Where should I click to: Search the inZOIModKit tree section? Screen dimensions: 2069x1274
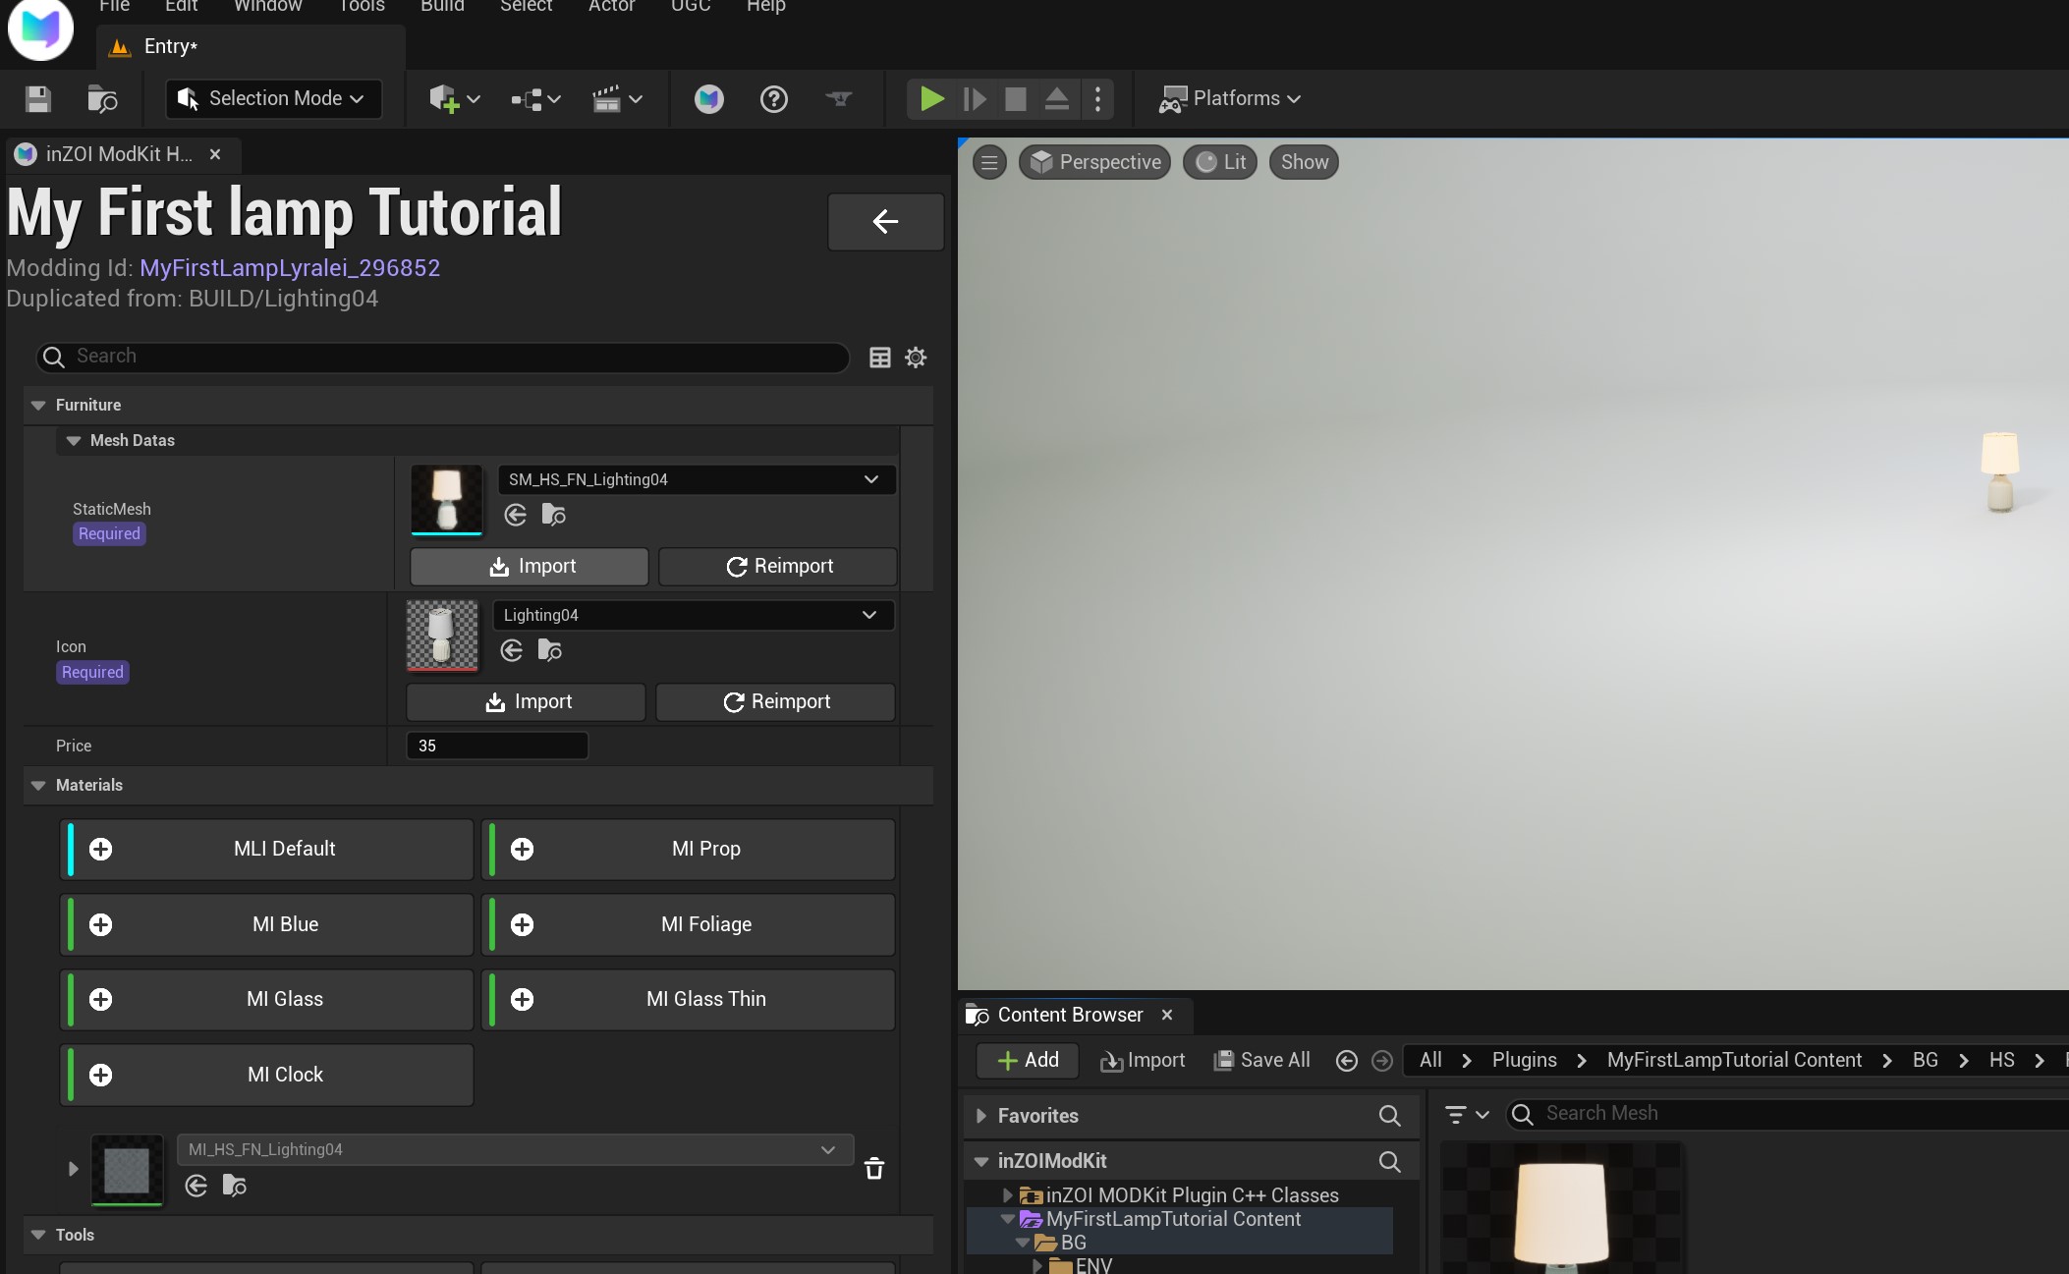[x=1389, y=1161]
